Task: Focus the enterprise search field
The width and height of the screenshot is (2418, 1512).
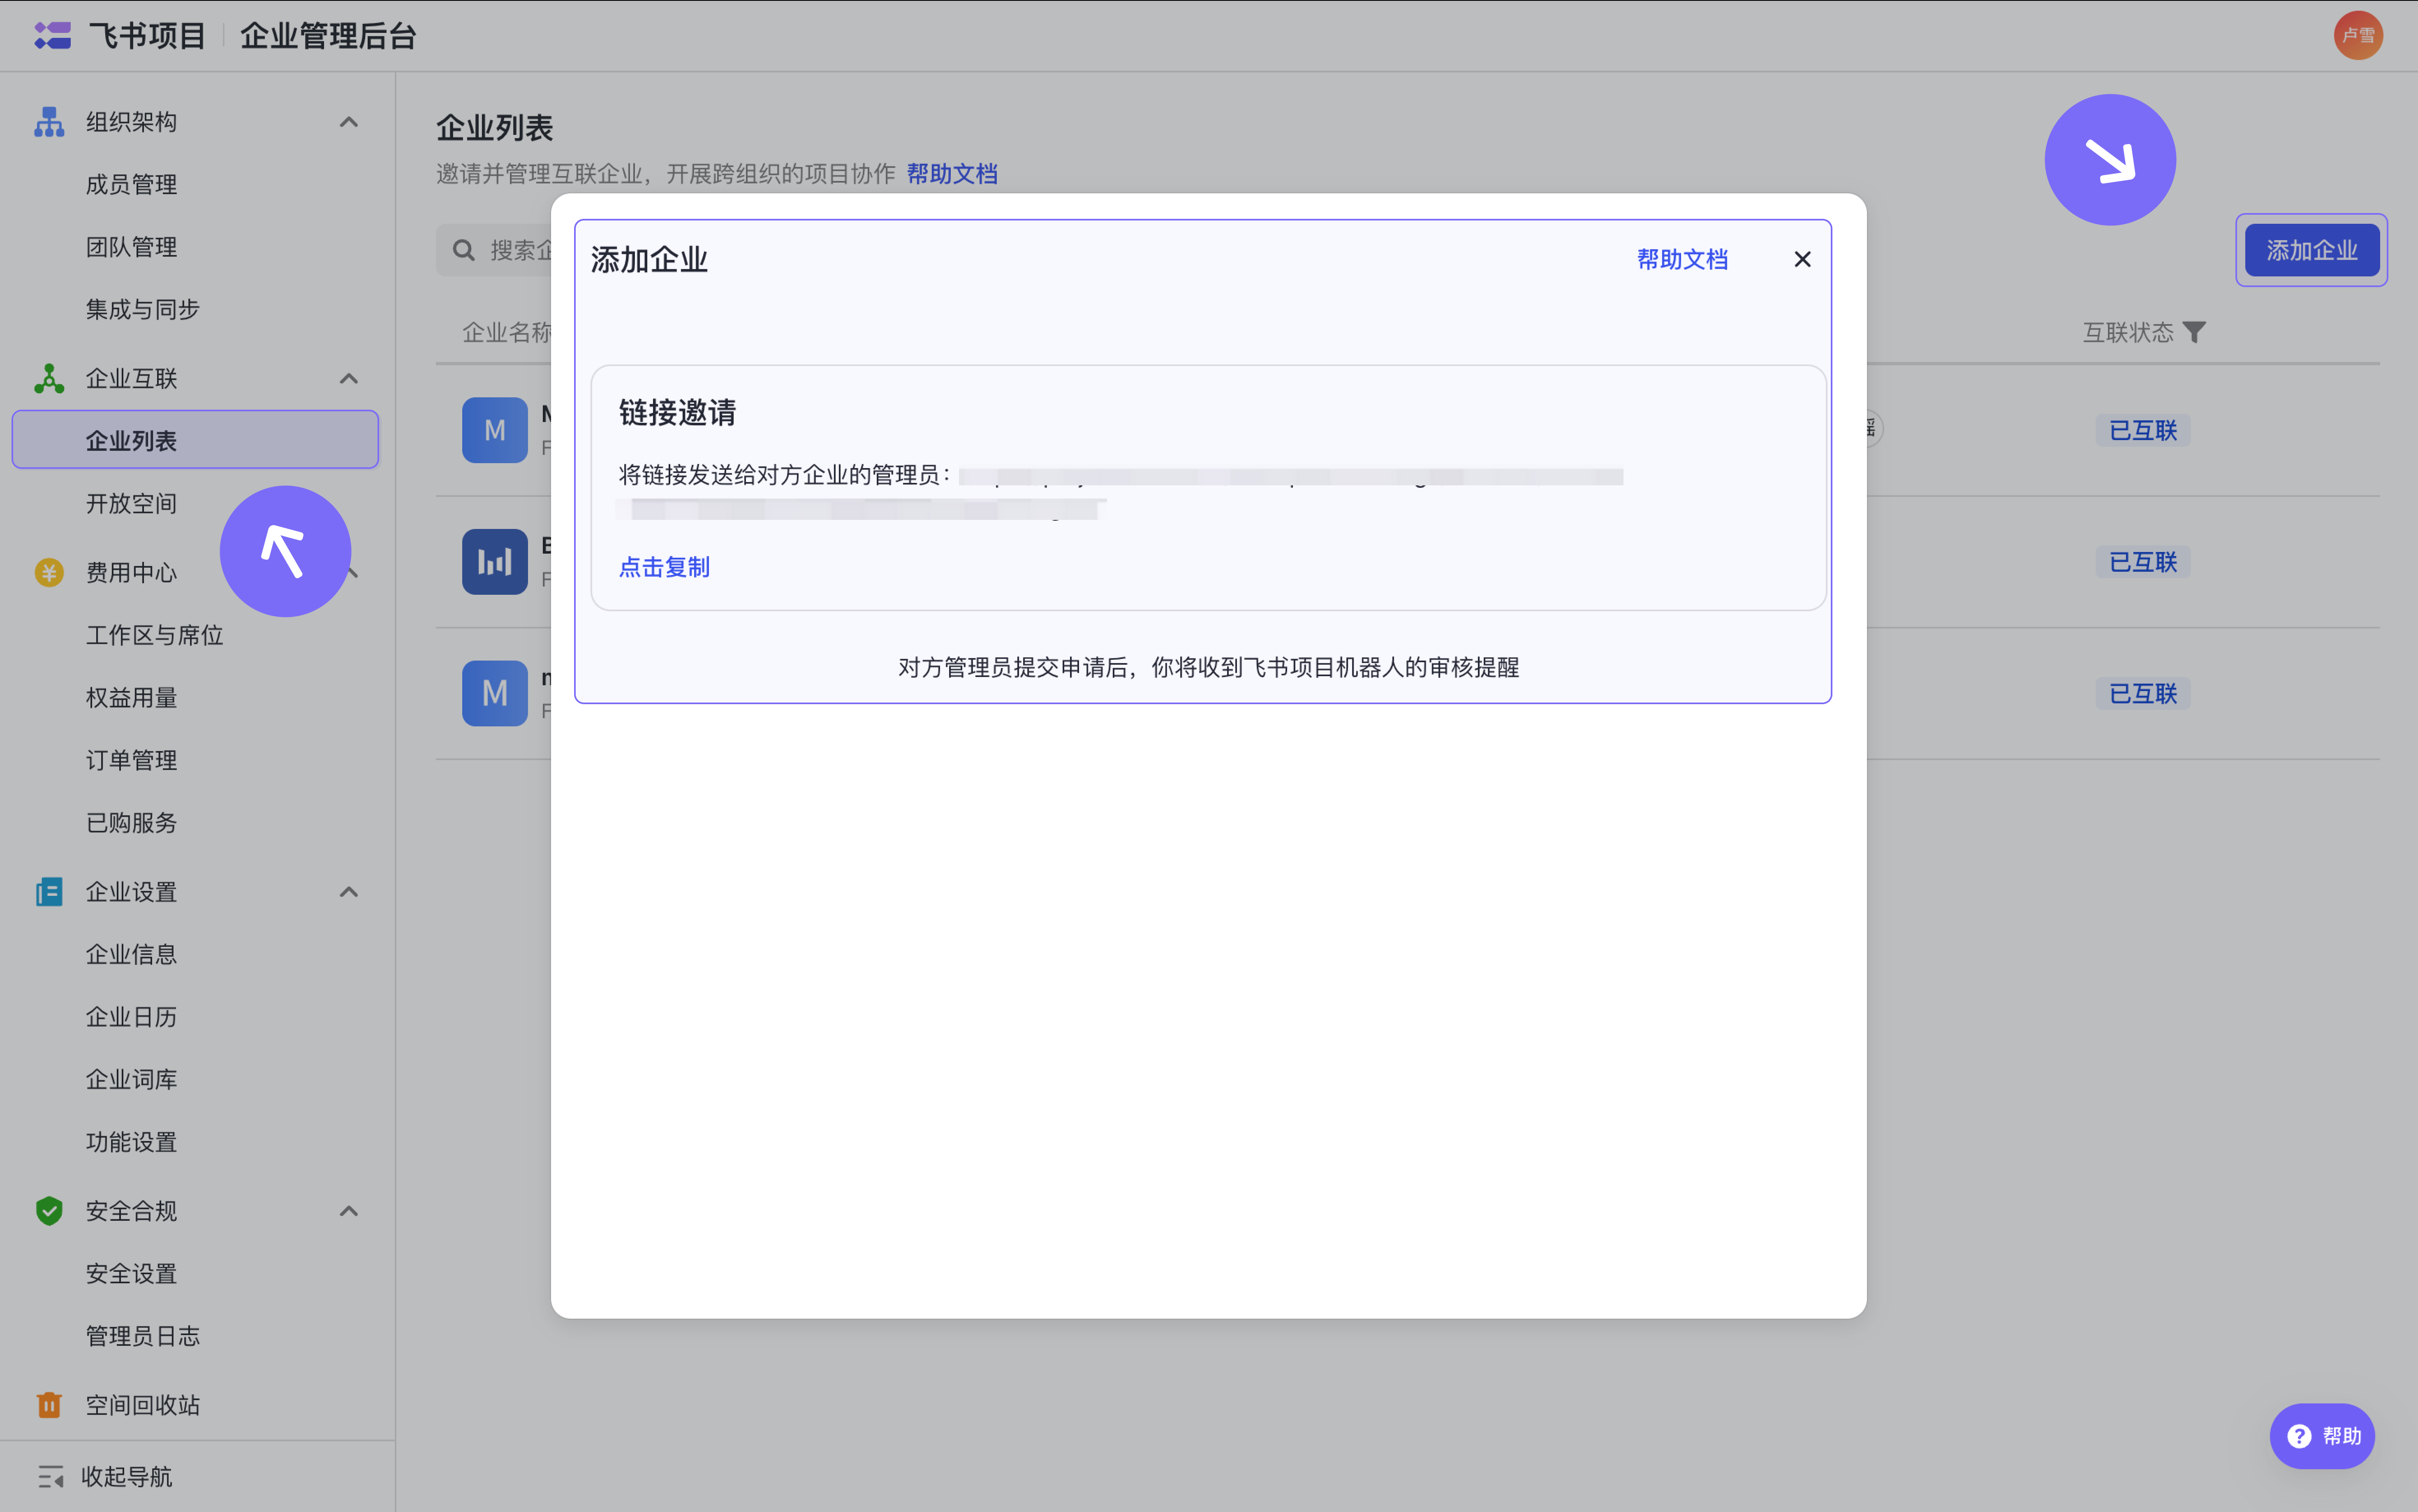Action: (494, 250)
